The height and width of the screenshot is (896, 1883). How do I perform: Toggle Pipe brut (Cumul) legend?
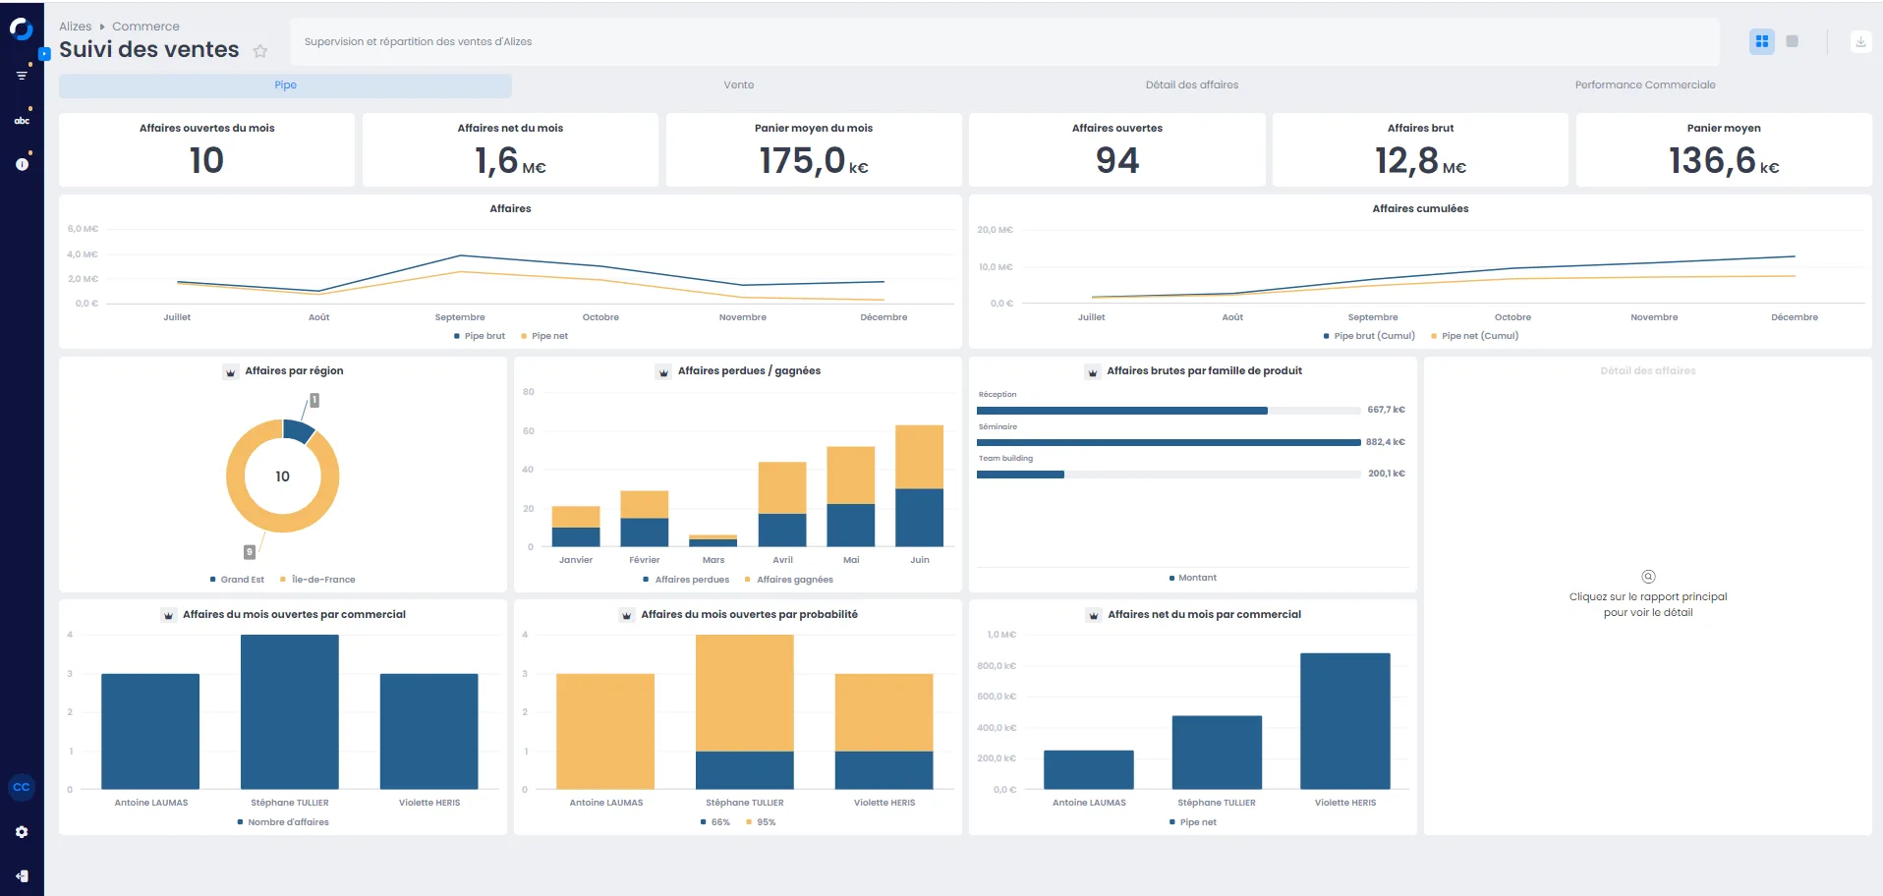(x=1369, y=336)
